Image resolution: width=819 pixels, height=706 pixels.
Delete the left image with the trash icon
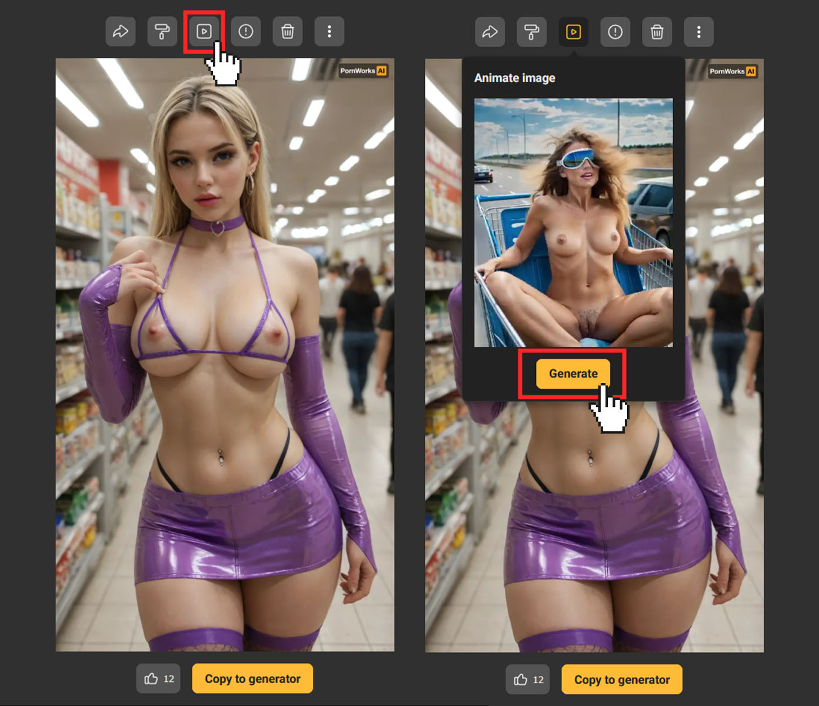click(x=288, y=32)
